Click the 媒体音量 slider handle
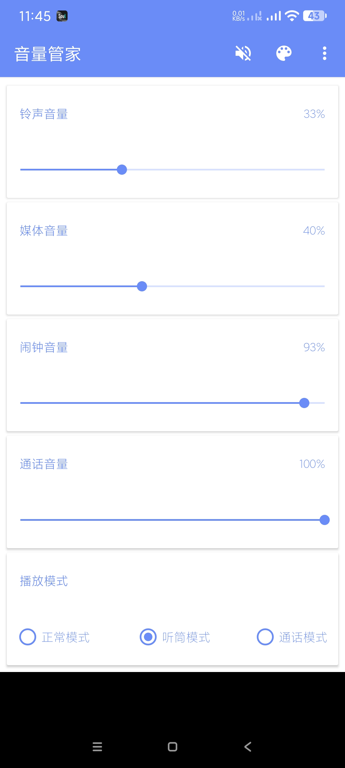This screenshot has width=345, height=768. (142, 286)
